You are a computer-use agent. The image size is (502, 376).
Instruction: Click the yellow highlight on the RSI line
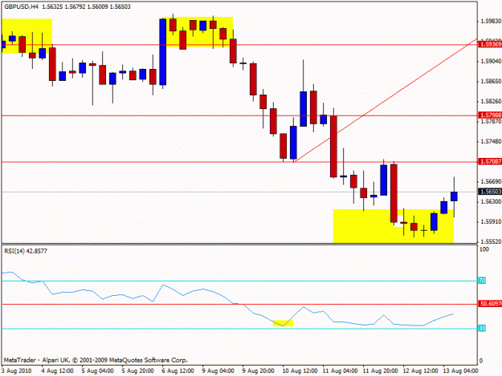pyautogui.click(x=283, y=323)
